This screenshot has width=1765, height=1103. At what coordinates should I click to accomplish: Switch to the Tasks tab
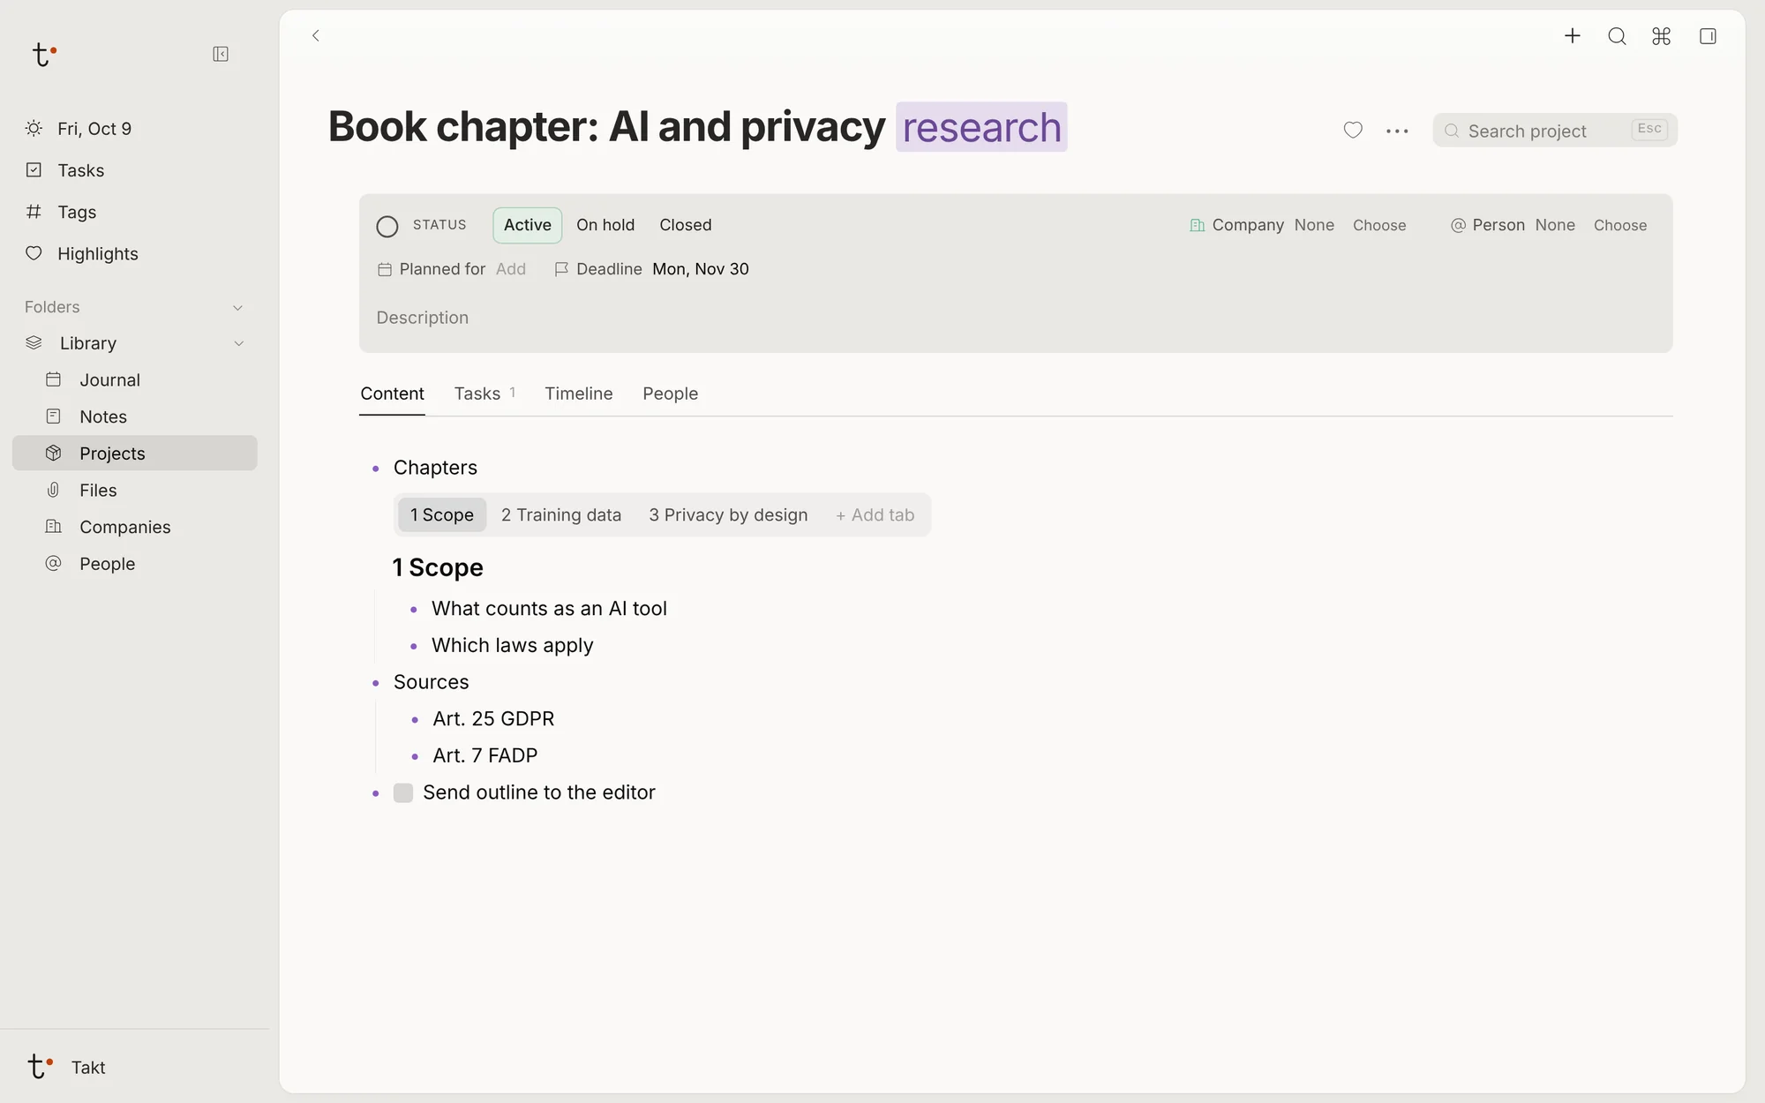coord(484,394)
